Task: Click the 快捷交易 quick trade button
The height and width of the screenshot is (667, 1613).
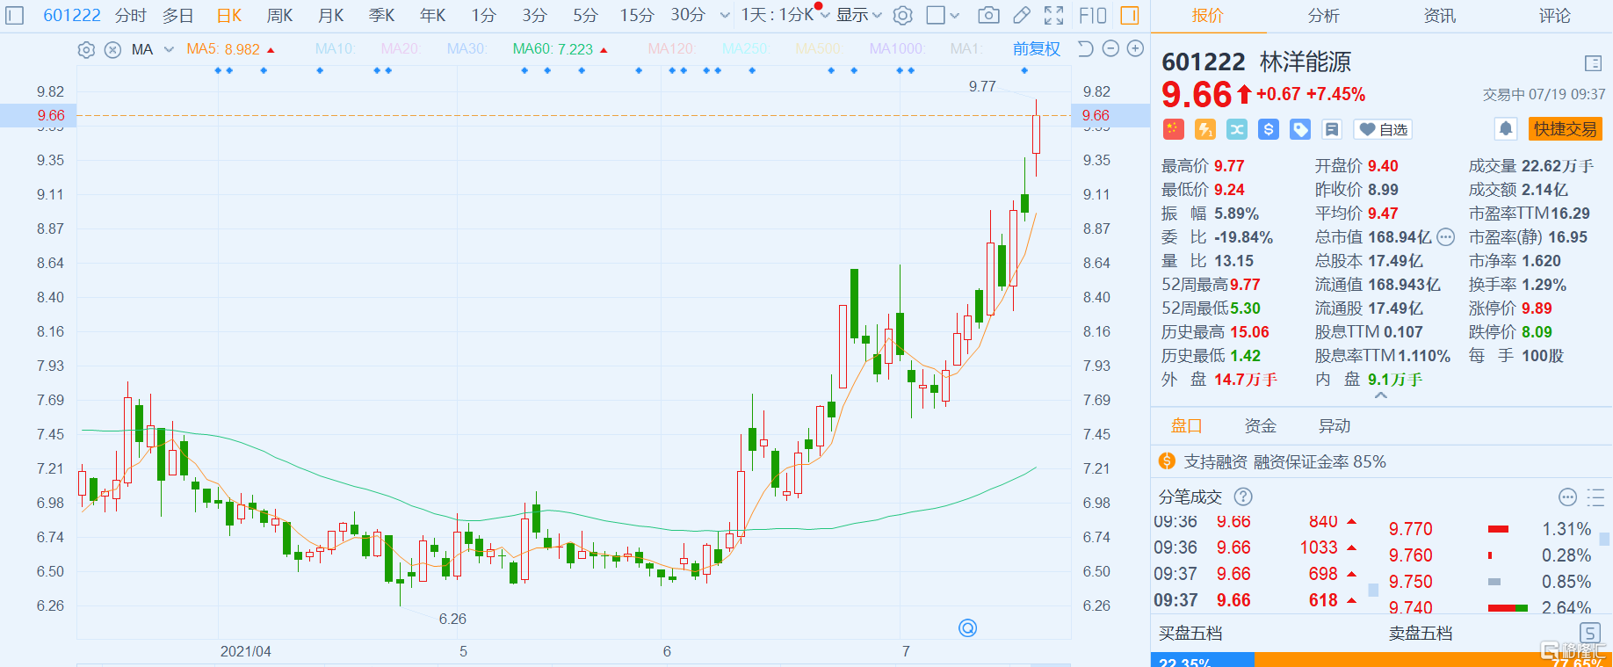Action: tap(1565, 129)
